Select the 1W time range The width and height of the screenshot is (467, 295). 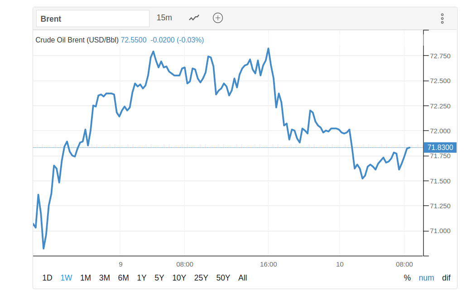[x=66, y=278]
